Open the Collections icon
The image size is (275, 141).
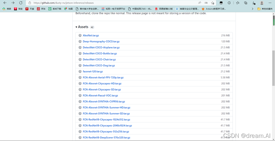pyautogui.click(x=246, y=3)
